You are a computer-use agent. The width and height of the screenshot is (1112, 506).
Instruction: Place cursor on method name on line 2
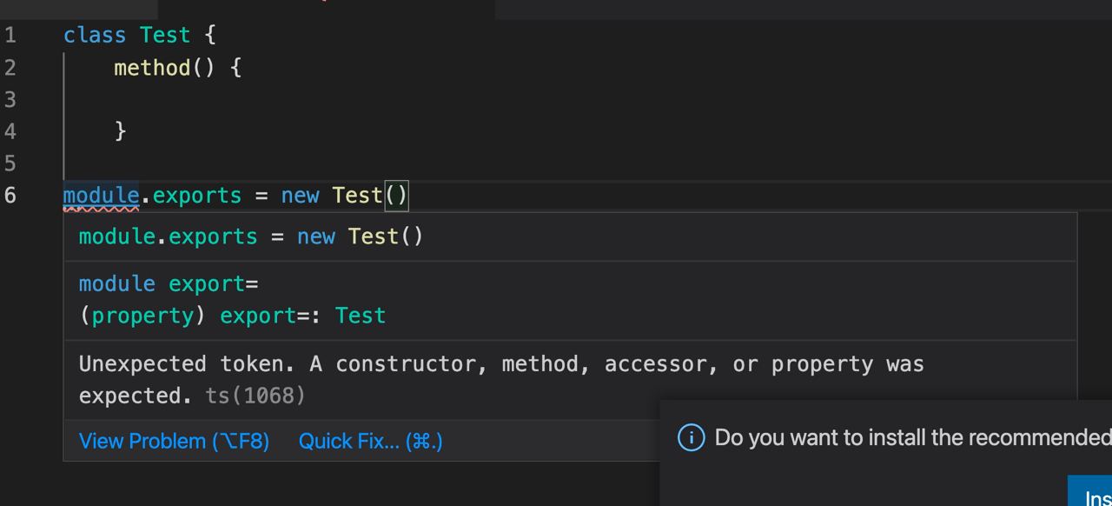pos(152,68)
